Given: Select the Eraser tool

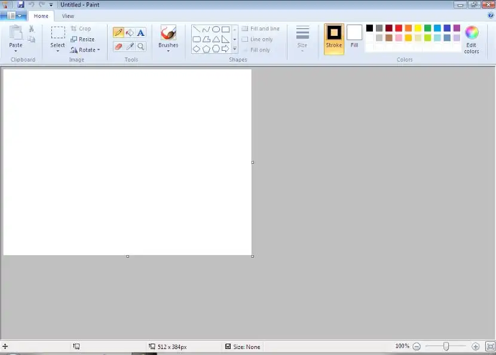Looking at the screenshot, I should pos(118,47).
